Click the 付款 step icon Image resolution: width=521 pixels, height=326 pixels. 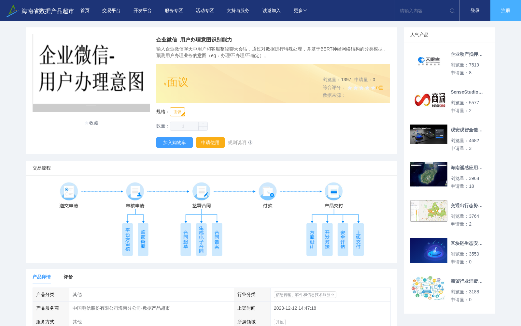pos(268,191)
